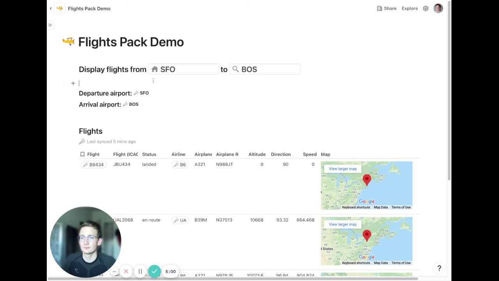Open the B6 airline chip in JBU434 row
The width and height of the screenshot is (499, 281).
click(x=180, y=165)
